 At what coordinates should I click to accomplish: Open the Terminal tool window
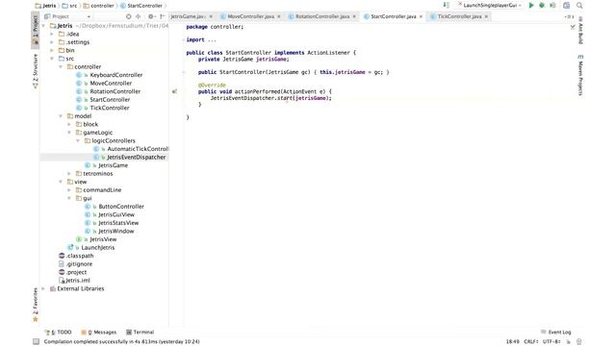pyautogui.click(x=140, y=332)
